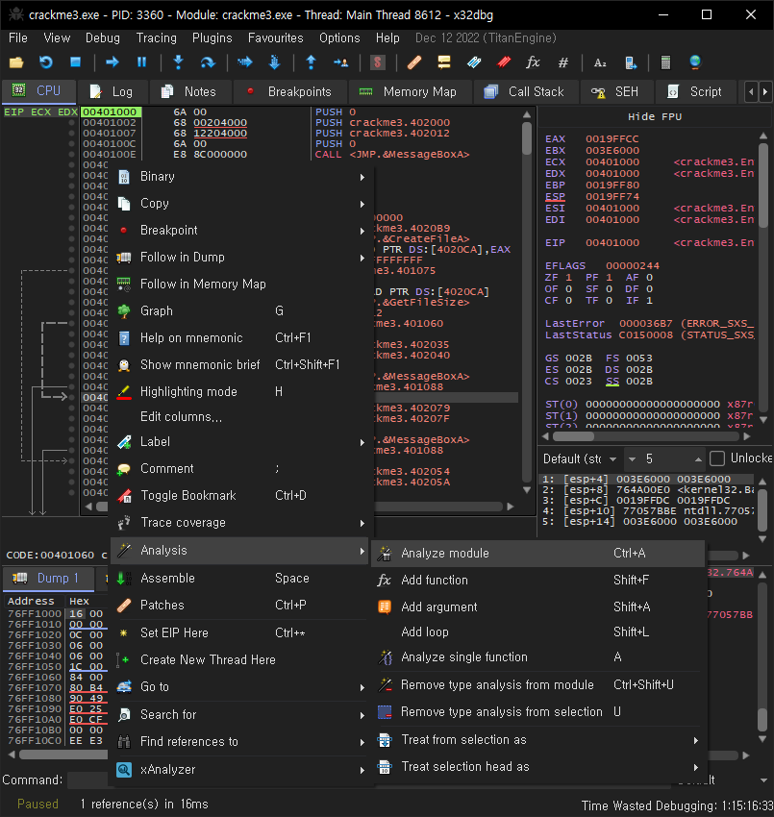Open the Scylla icon in toolbar
774x817 pixels.
coord(377,62)
